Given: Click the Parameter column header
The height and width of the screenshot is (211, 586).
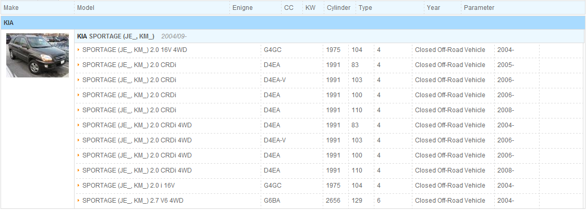Looking at the screenshot, I should [479, 8].
